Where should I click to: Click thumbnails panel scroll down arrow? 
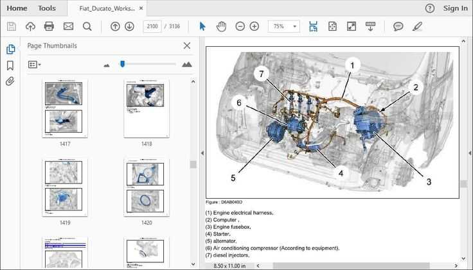pyautogui.click(x=193, y=264)
